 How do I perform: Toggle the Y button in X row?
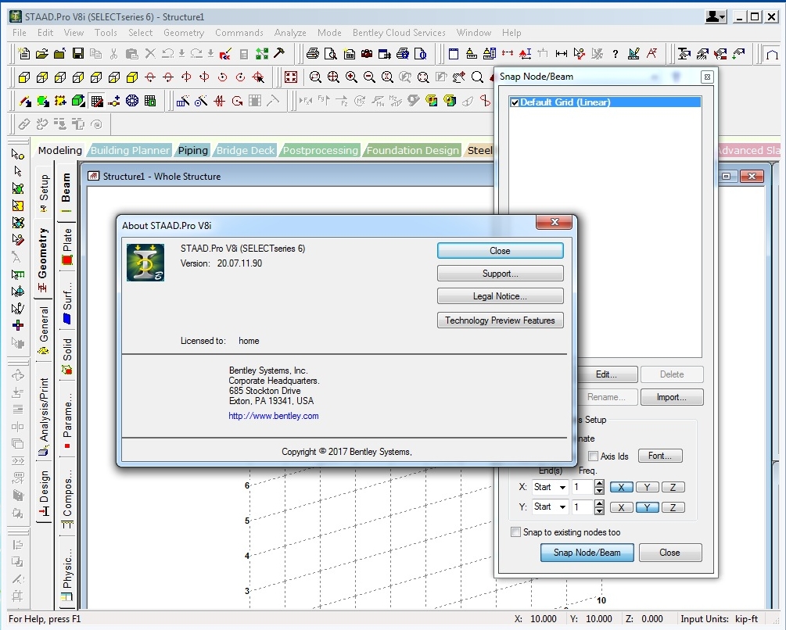647,487
